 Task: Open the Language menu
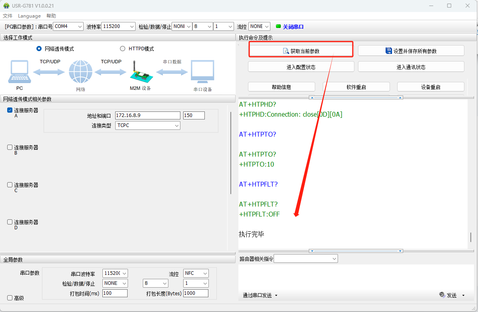(x=29, y=16)
